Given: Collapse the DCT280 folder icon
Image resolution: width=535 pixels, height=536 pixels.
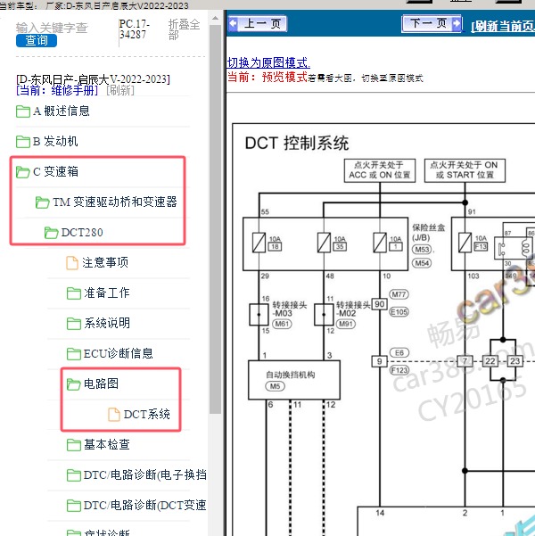Looking at the screenshot, I should coord(52,233).
